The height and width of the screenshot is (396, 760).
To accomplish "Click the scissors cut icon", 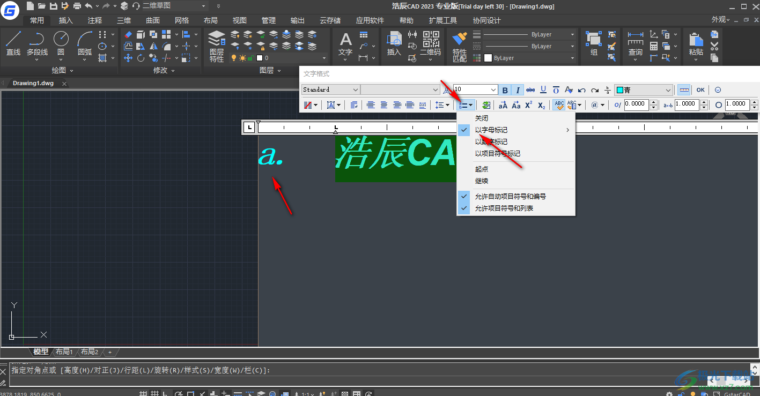I will tap(714, 46).
